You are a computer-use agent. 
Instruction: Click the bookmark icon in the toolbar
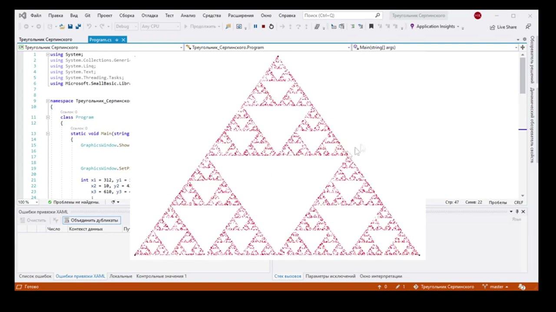point(371,26)
